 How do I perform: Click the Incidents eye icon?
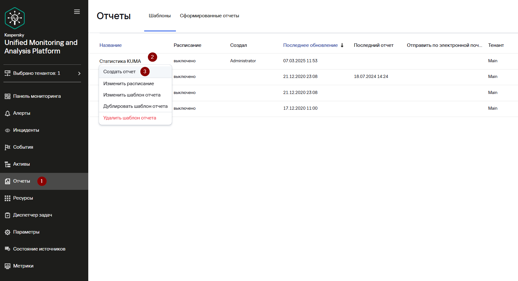[8, 130]
